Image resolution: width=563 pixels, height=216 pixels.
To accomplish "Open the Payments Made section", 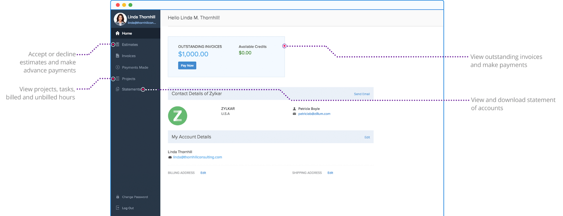I will click(135, 67).
